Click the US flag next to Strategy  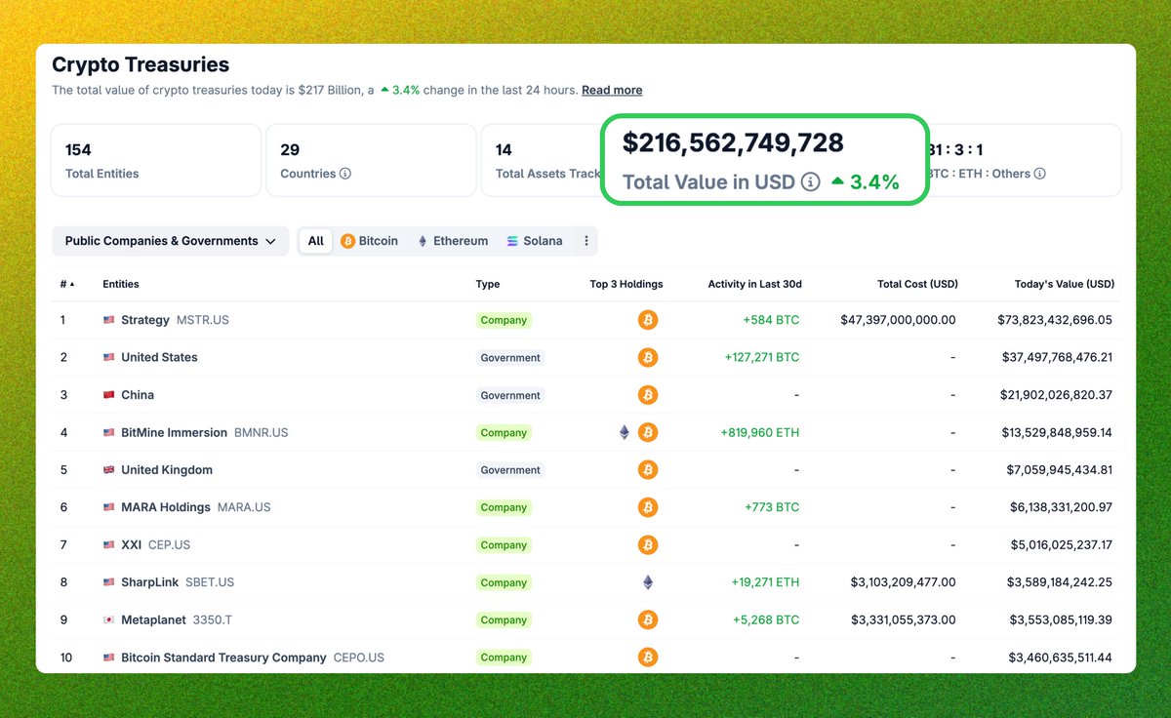(x=109, y=320)
